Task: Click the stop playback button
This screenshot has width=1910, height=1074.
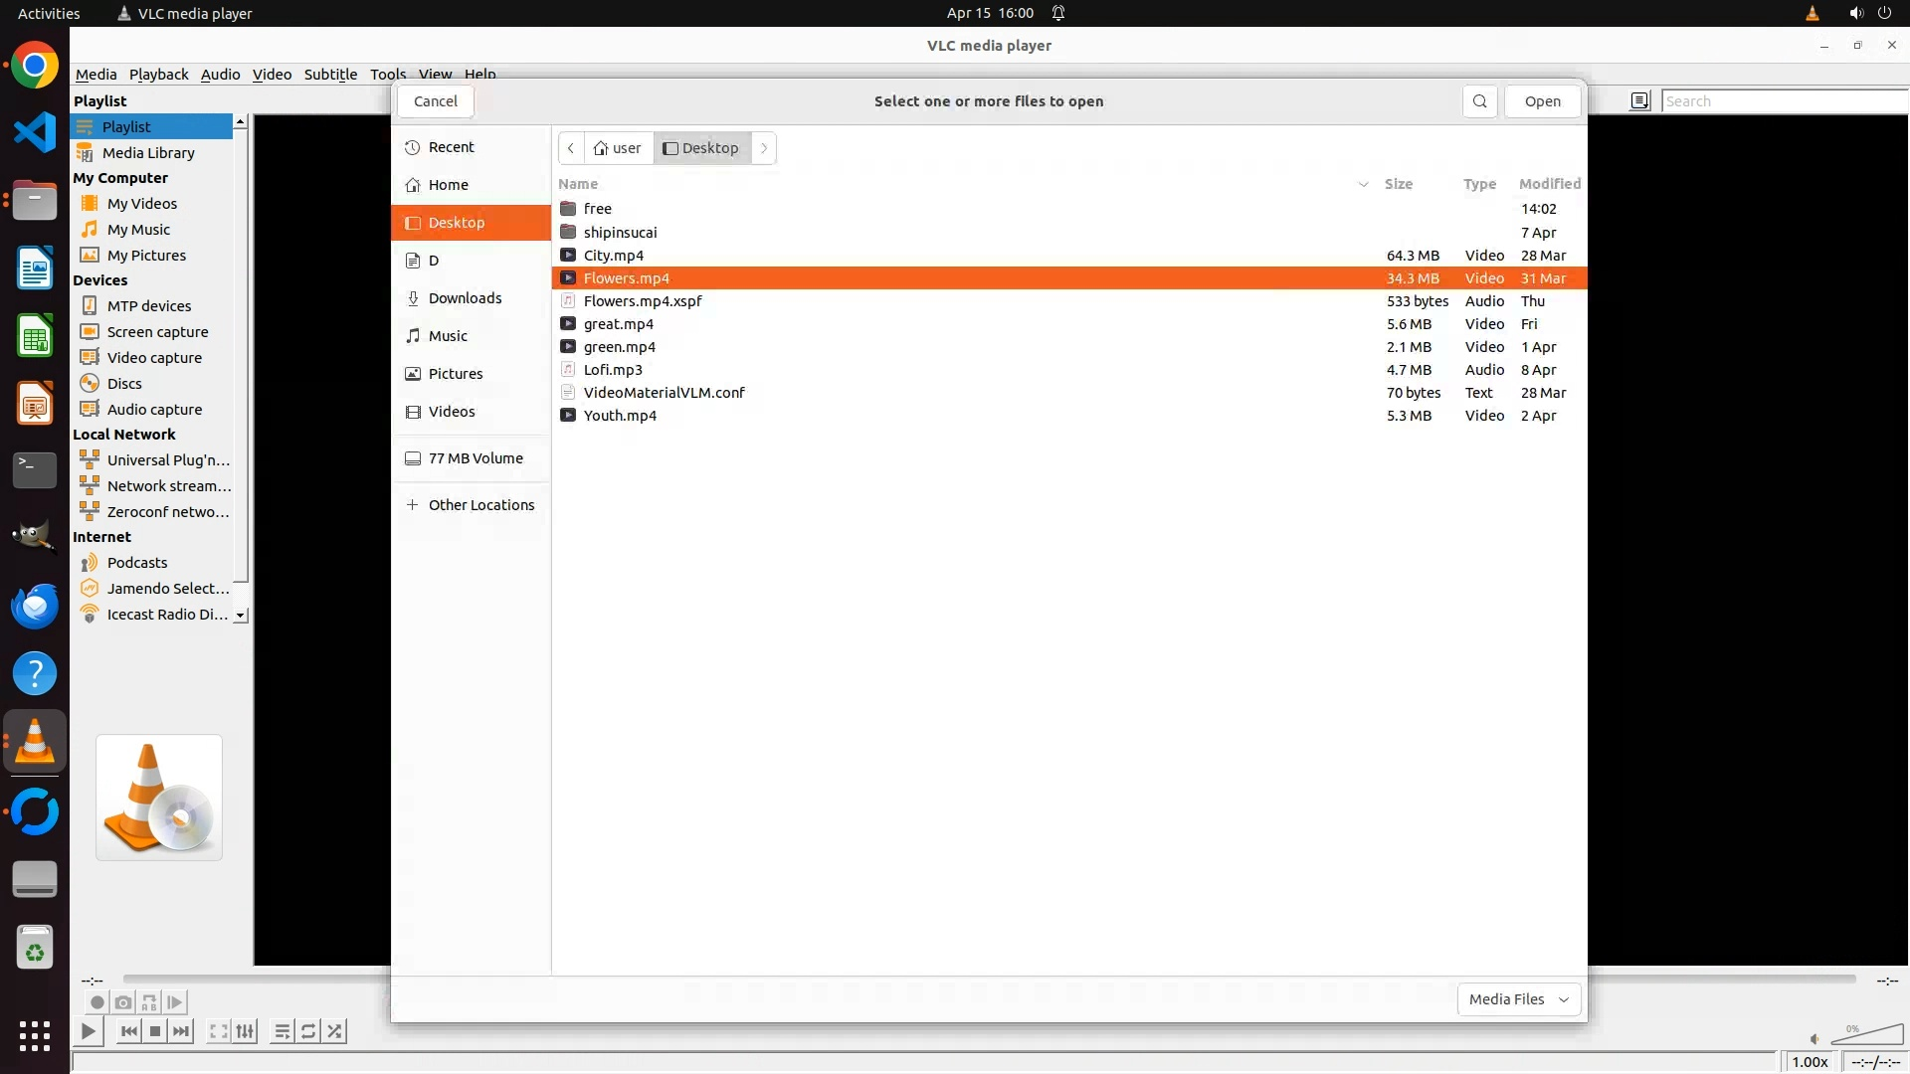Action: pos(155,1031)
